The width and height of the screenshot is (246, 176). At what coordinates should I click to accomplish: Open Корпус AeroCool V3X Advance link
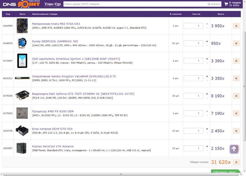tap(53, 146)
